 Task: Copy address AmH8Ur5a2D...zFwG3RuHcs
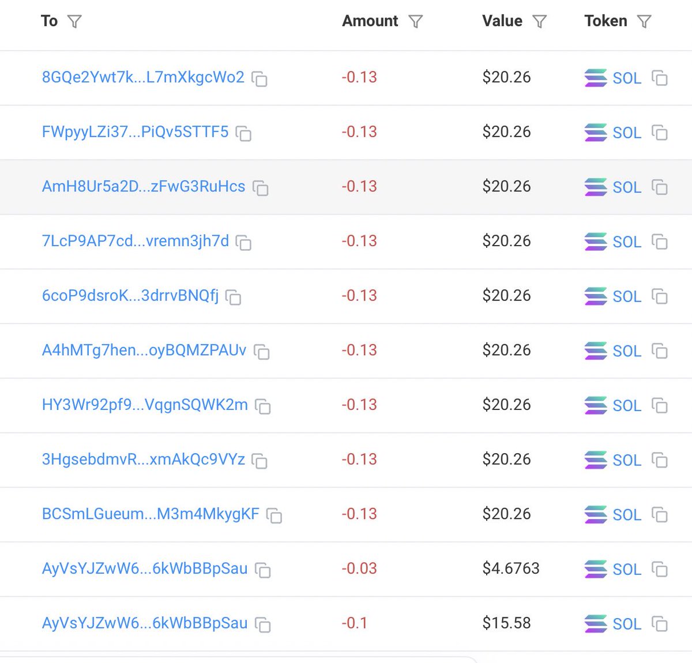pos(261,188)
